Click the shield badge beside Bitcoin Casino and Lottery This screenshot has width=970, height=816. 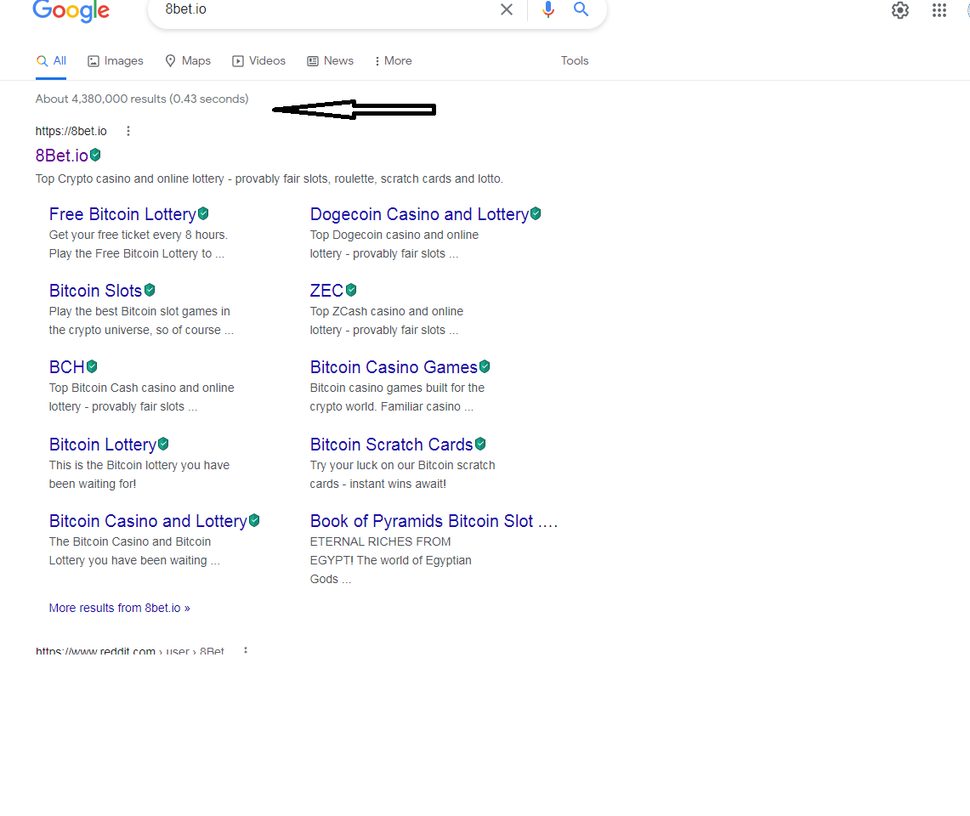(254, 521)
